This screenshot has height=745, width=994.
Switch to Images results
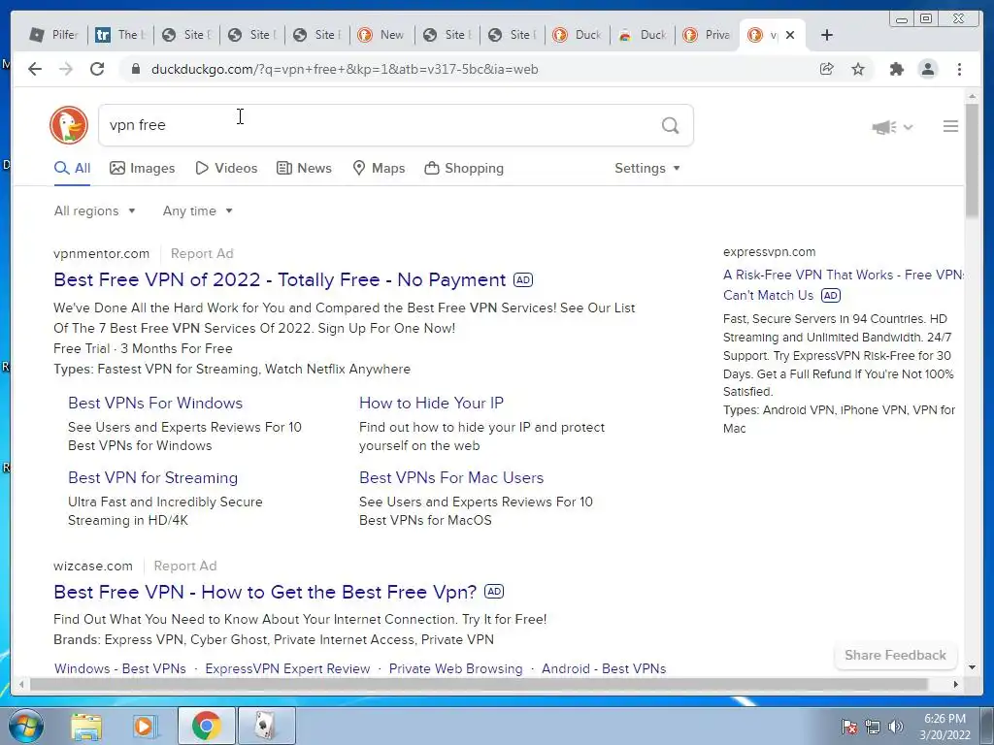(142, 168)
